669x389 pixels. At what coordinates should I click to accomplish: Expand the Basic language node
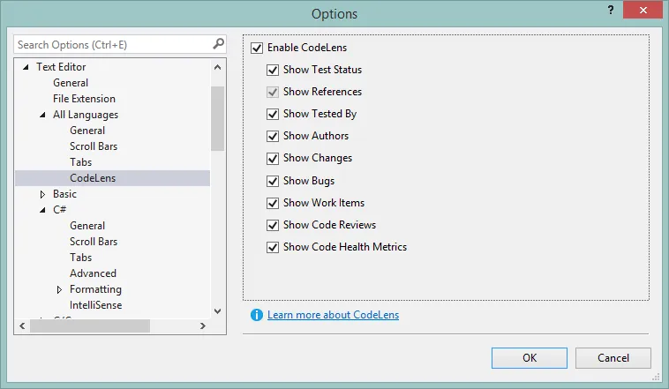point(42,194)
